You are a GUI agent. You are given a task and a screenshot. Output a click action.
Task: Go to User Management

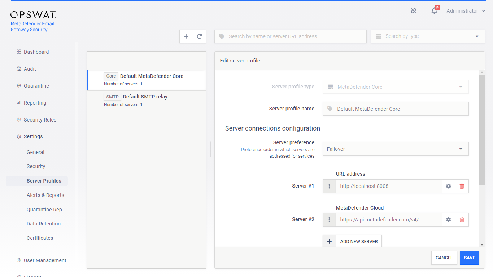[x=45, y=260]
